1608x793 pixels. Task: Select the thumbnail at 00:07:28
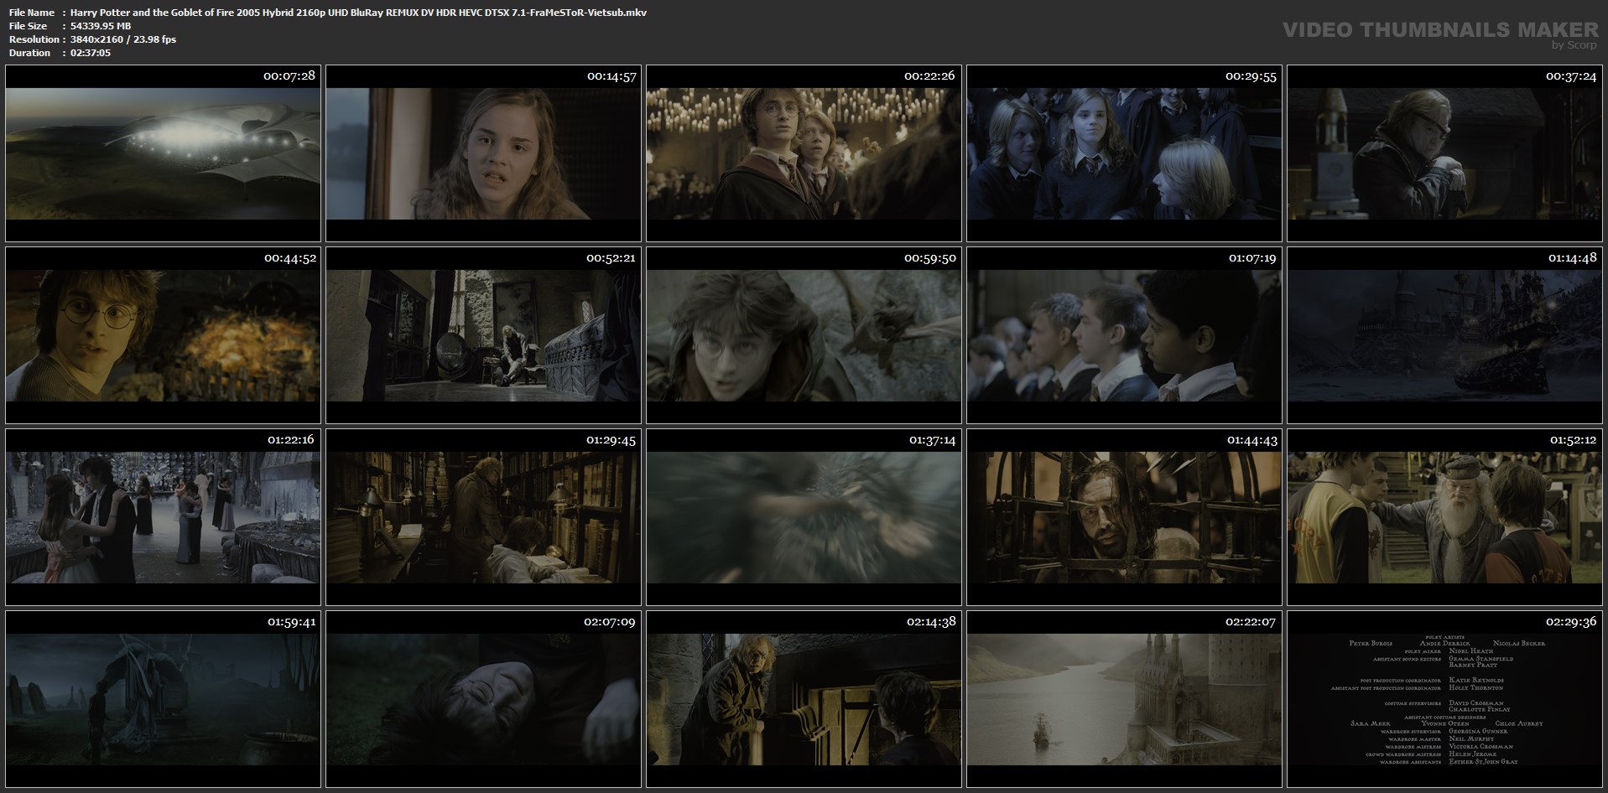pyautogui.click(x=163, y=153)
